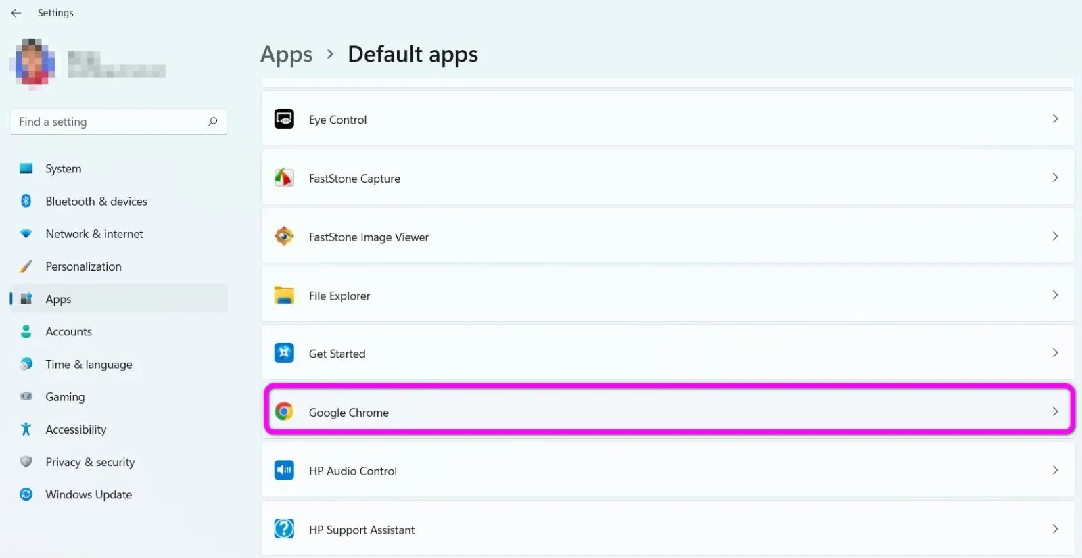Click the Apps icon in sidebar
This screenshot has height=558, width=1082.
click(26, 298)
